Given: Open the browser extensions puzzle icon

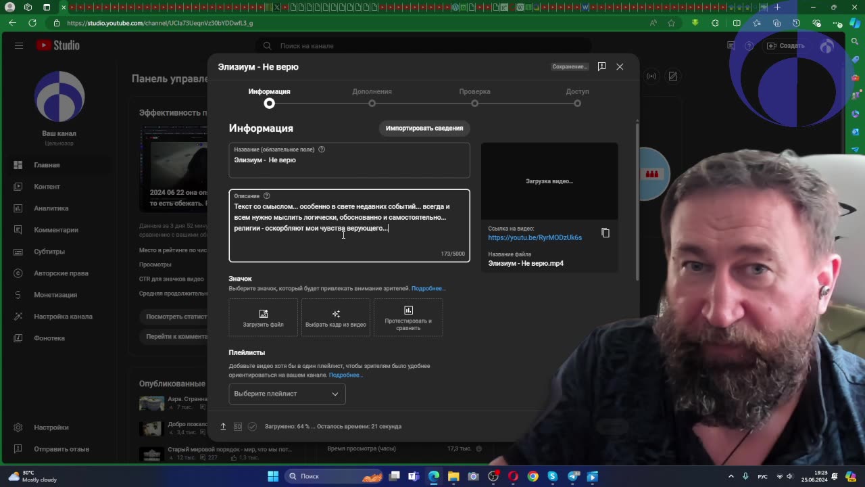Looking at the screenshot, I should [x=716, y=23].
